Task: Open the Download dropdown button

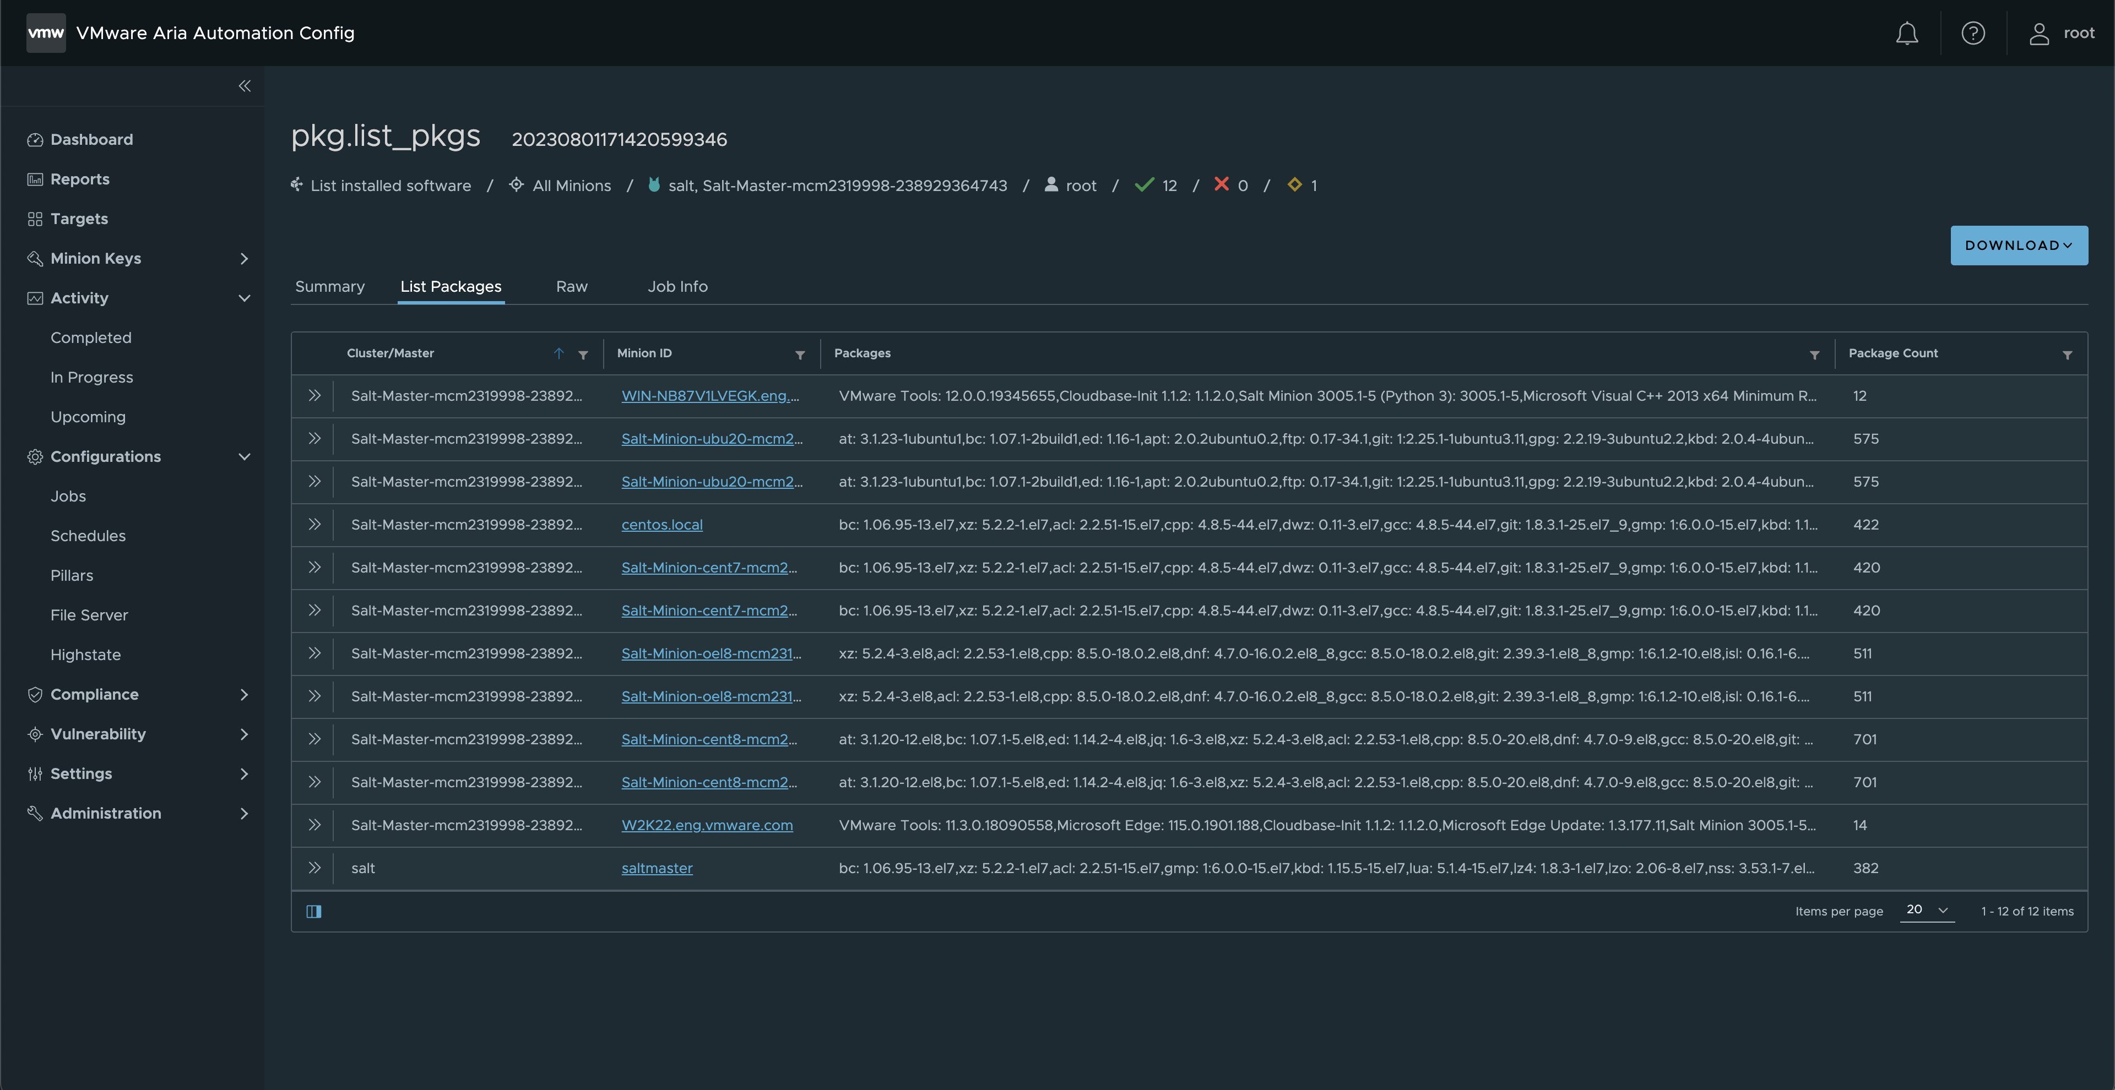Action: [x=2019, y=246]
